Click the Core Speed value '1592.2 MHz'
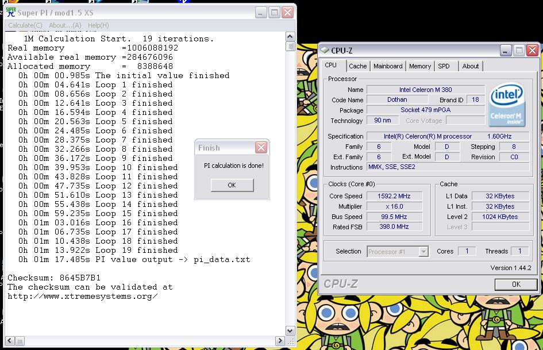The width and height of the screenshot is (543, 350). [394, 196]
